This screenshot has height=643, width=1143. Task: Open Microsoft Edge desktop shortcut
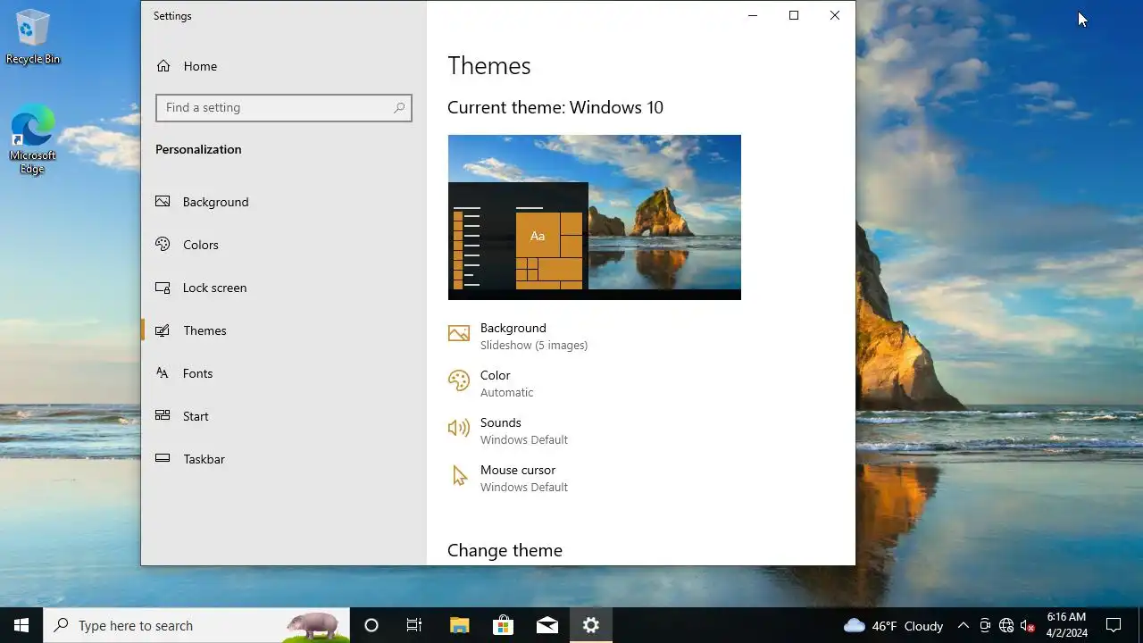click(33, 139)
